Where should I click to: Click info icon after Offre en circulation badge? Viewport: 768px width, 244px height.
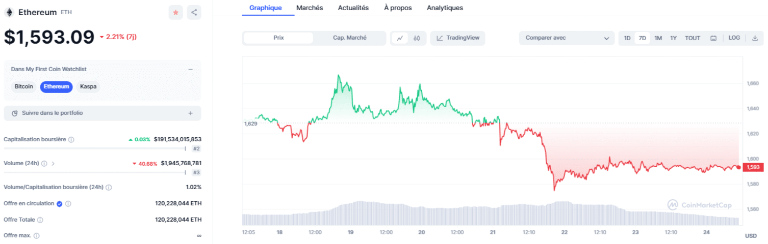[x=68, y=204]
